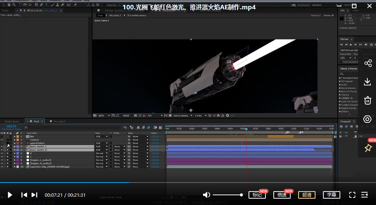Click the graph editor icon in timeline
The height and width of the screenshot is (205, 376).
pos(161,127)
